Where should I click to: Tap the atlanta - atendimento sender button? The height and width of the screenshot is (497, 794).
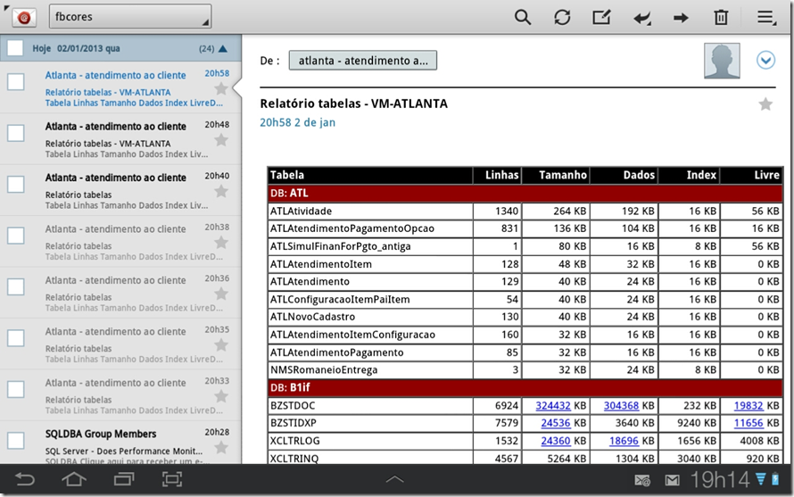362,61
